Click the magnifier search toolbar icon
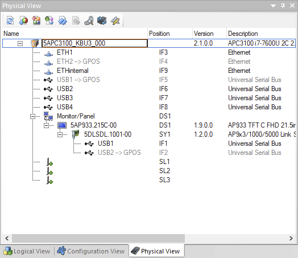This screenshot has width=298, height=258. click(x=89, y=21)
